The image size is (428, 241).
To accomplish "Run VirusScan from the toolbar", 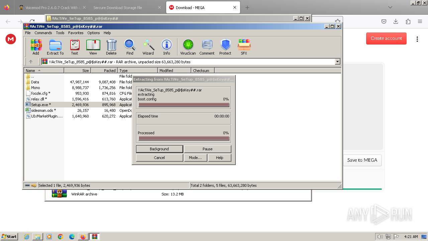I will [188, 47].
